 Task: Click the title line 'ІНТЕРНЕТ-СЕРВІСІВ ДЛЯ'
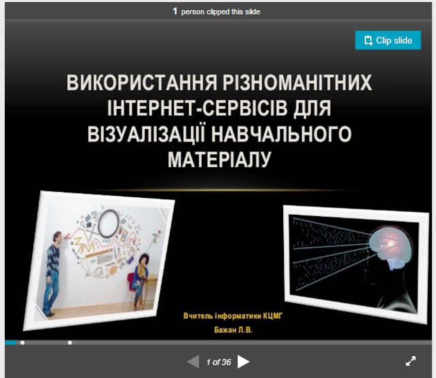(x=219, y=108)
